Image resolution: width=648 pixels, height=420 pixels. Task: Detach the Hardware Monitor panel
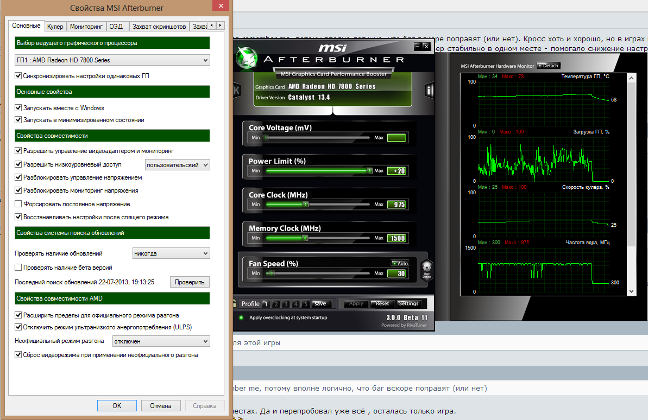548,66
